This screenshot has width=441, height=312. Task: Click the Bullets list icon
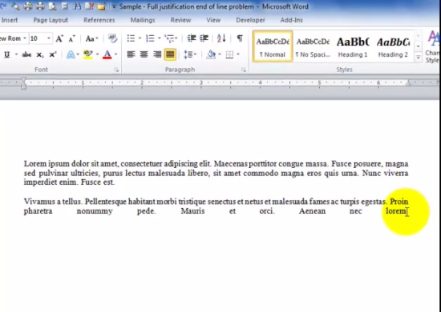pos(131,38)
